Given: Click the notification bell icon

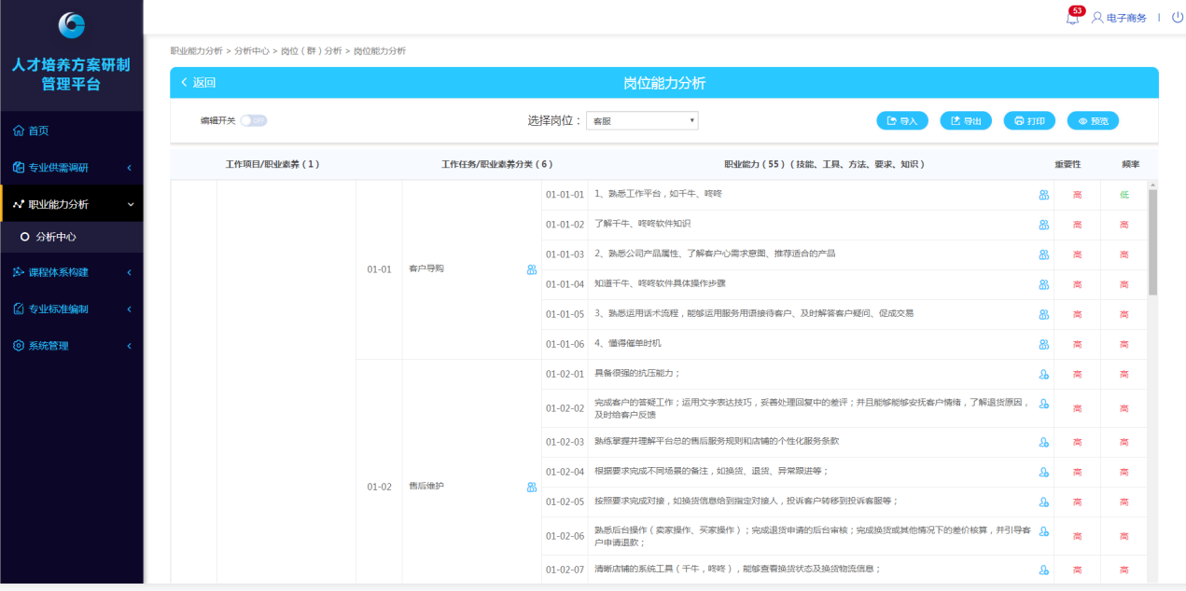Looking at the screenshot, I should click(x=1072, y=19).
